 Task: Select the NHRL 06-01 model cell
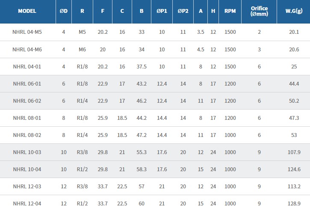(27, 83)
